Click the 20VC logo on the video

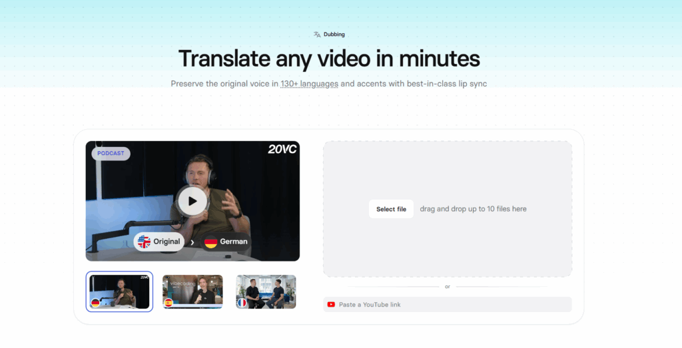tap(282, 150)
